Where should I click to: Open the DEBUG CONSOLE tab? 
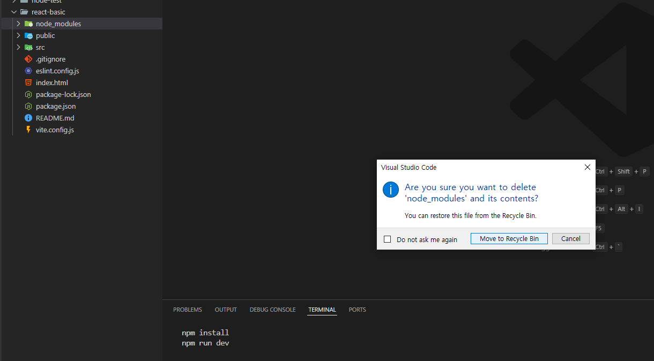(272, 310)
